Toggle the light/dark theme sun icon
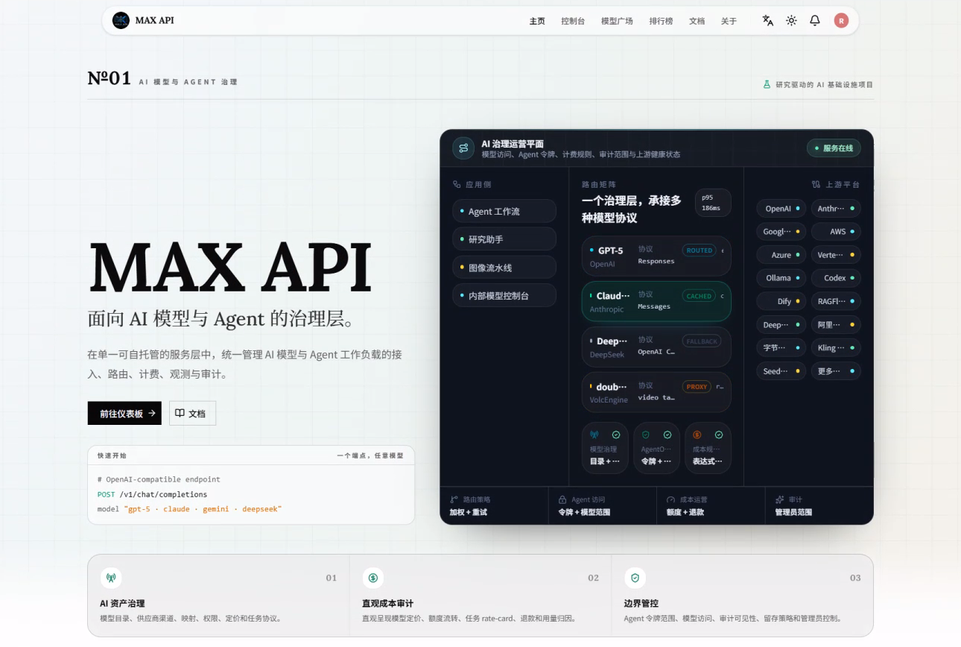 pyautogui.click(x=791, y=21)
